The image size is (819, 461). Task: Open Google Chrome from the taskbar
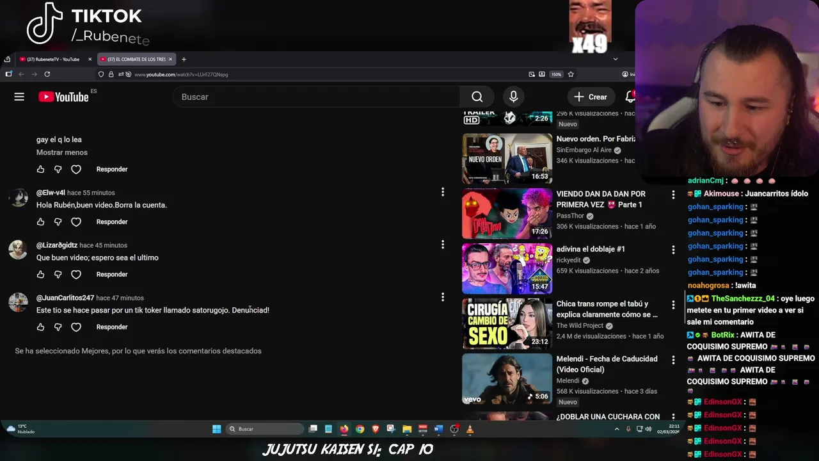(x=360, y=429)
